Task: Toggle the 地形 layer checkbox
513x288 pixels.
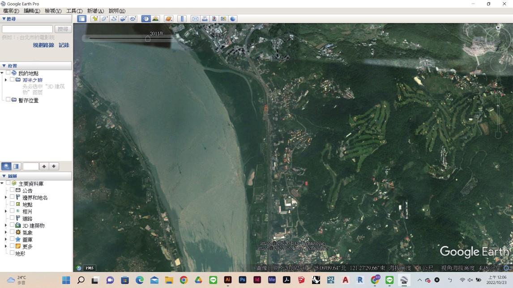Action: (12, 253)
